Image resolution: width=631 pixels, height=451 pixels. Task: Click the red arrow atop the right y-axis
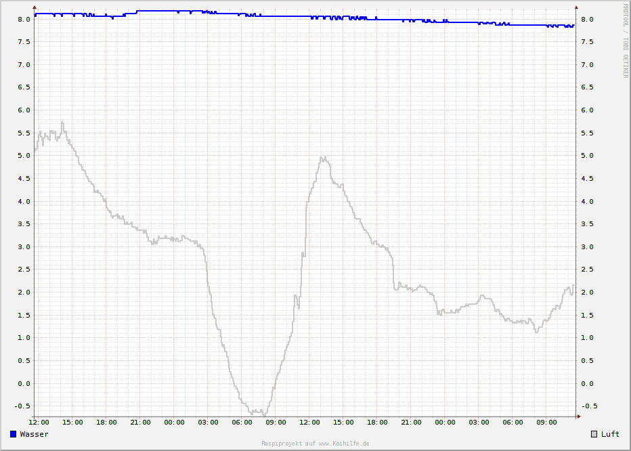[x=577, y=8]
